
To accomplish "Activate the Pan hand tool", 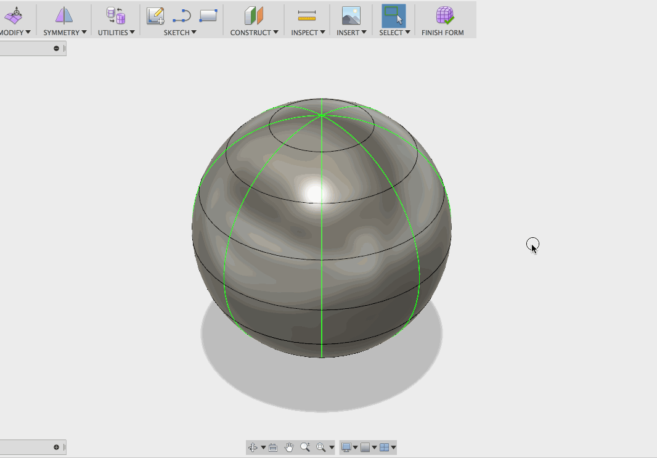I will pyautogui.click(x=289, y=448).
